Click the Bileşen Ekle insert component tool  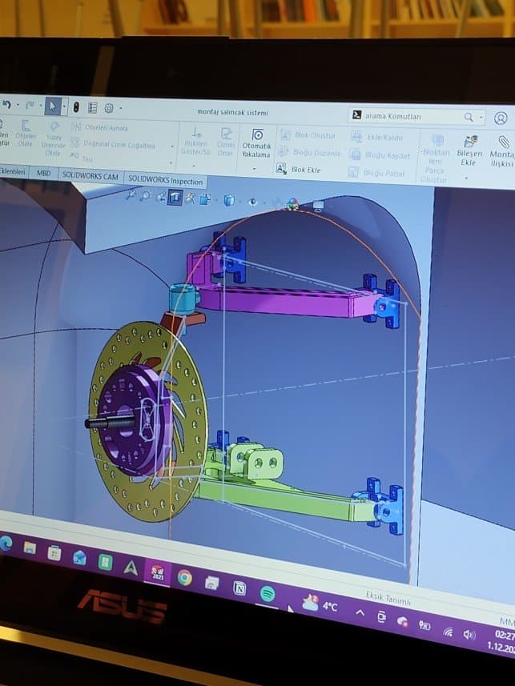point(469,150)
